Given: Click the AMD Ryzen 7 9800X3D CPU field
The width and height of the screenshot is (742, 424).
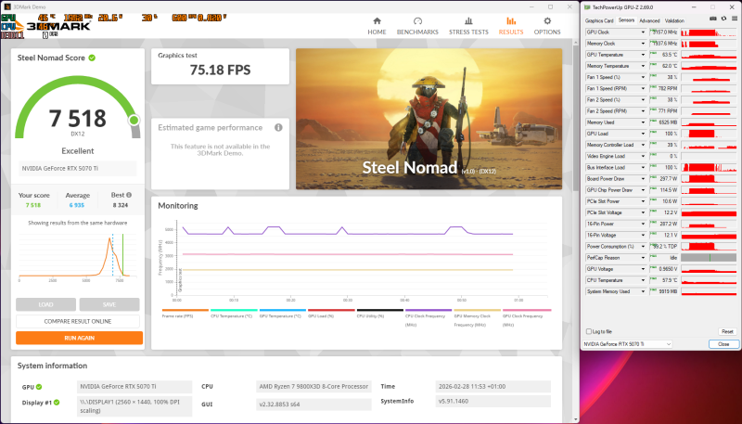Looking at the screenshot, I should pyautogui.click(x=313, y=387).
